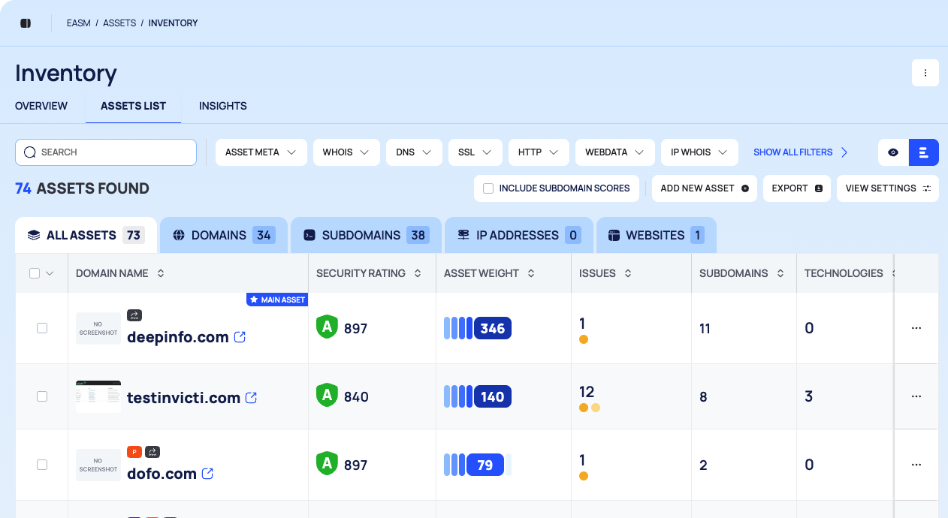Open testinvicti.com external link icon
The height and width of the screenshot is (518, 948).
point(252,398)
